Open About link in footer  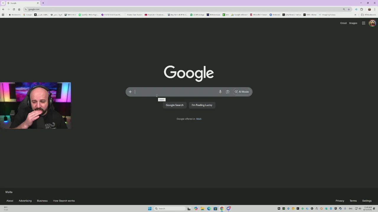click(10, 201)
